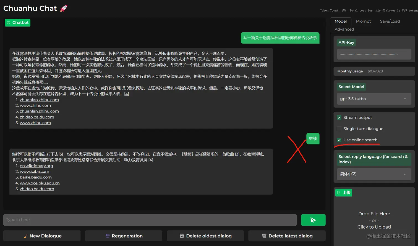Open the first zhuanlan.zhihu.com link
Viewport: 418px width, 246px height.
(x=39, y=100)
